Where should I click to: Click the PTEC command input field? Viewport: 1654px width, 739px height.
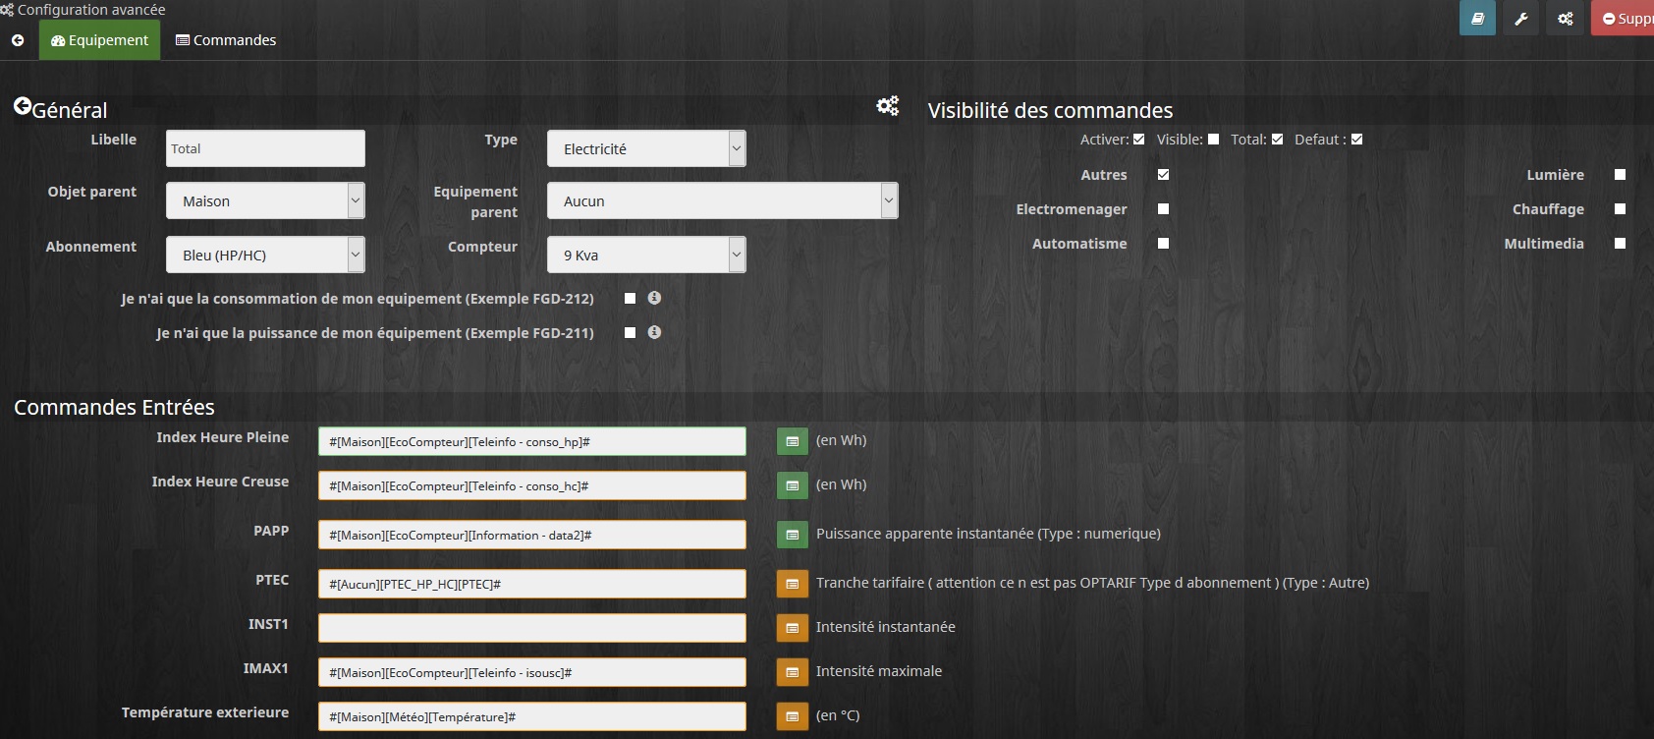click(x=532, y=584)
